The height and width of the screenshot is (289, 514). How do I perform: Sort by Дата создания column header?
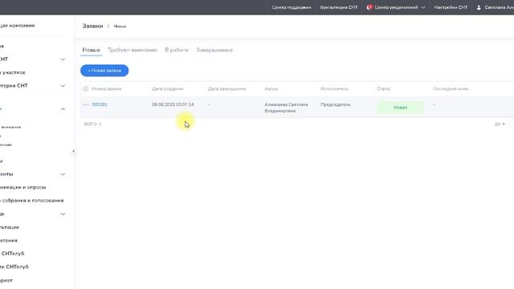pyautogui.click(x=168, y=89)
